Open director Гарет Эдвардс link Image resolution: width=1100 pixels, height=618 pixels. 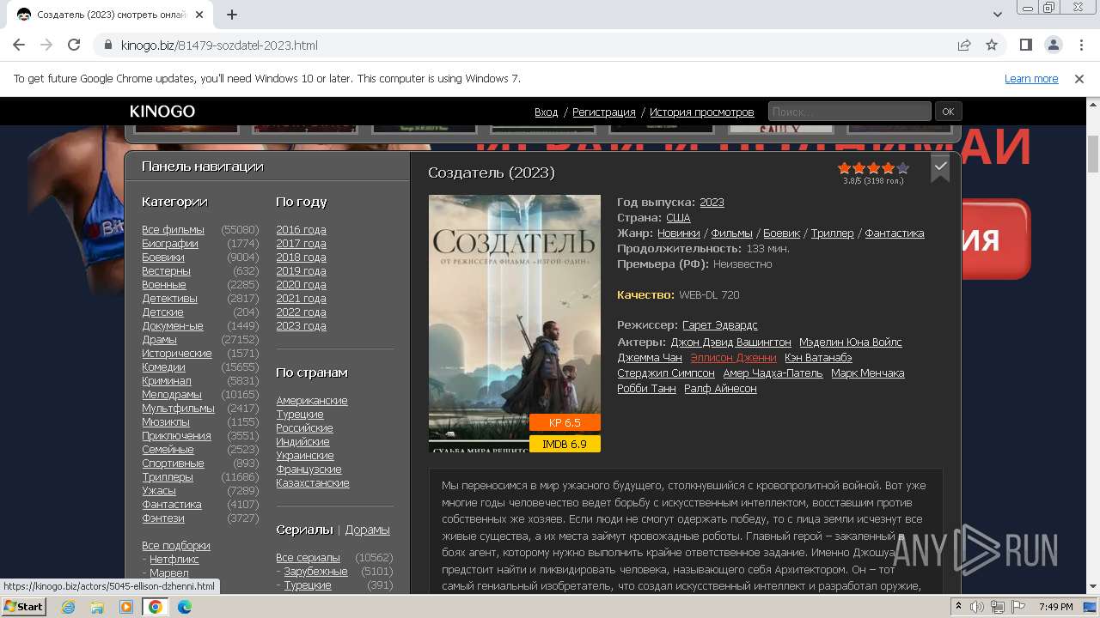[720, 325]
